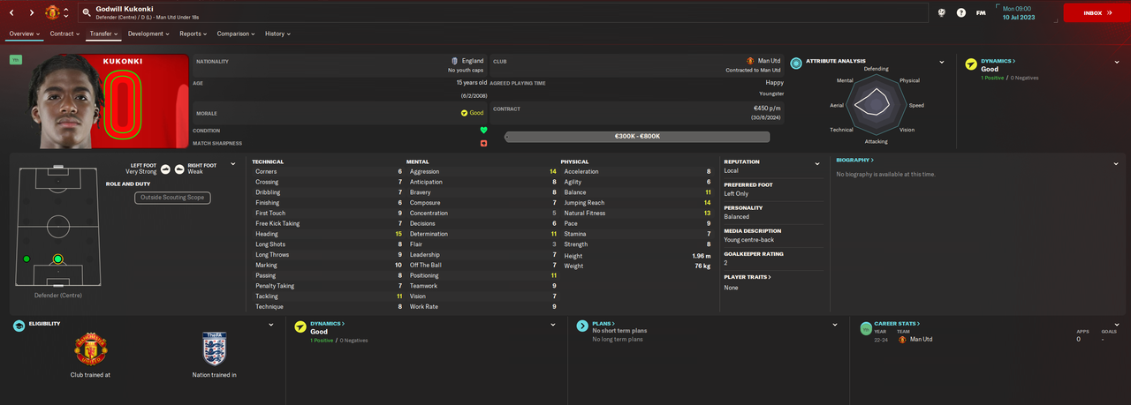Open the Development dropdown tab
The width and height of the screenshot is (1131, 405).
[148, 34]
